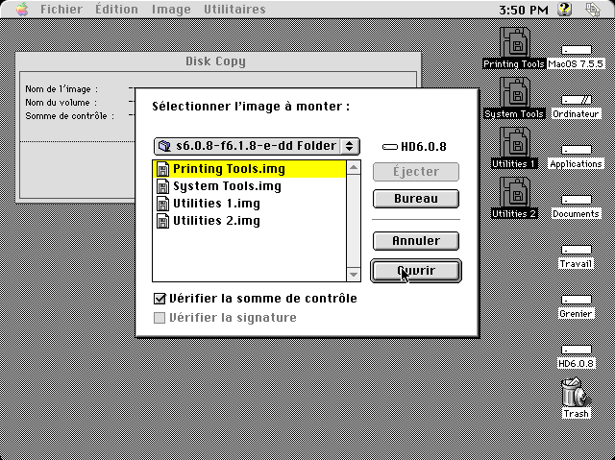The width and height of the screenshot is (615, 460).
Task: Expand the s6.0.8-f6.1.8-e-dd Folder popup menu
Action: tap(256, 146)
